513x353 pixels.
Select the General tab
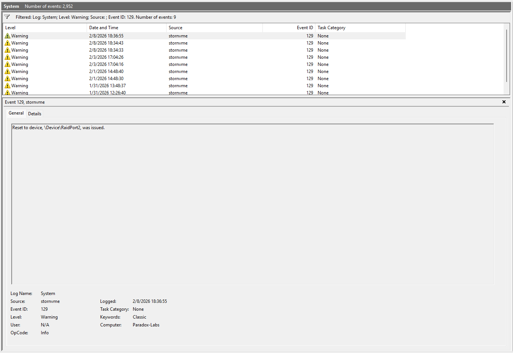tap(16, 113)
